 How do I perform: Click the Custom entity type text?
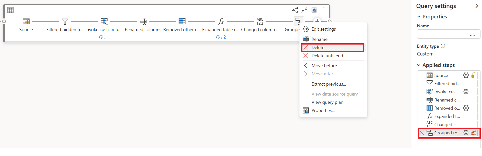(425, 54)
